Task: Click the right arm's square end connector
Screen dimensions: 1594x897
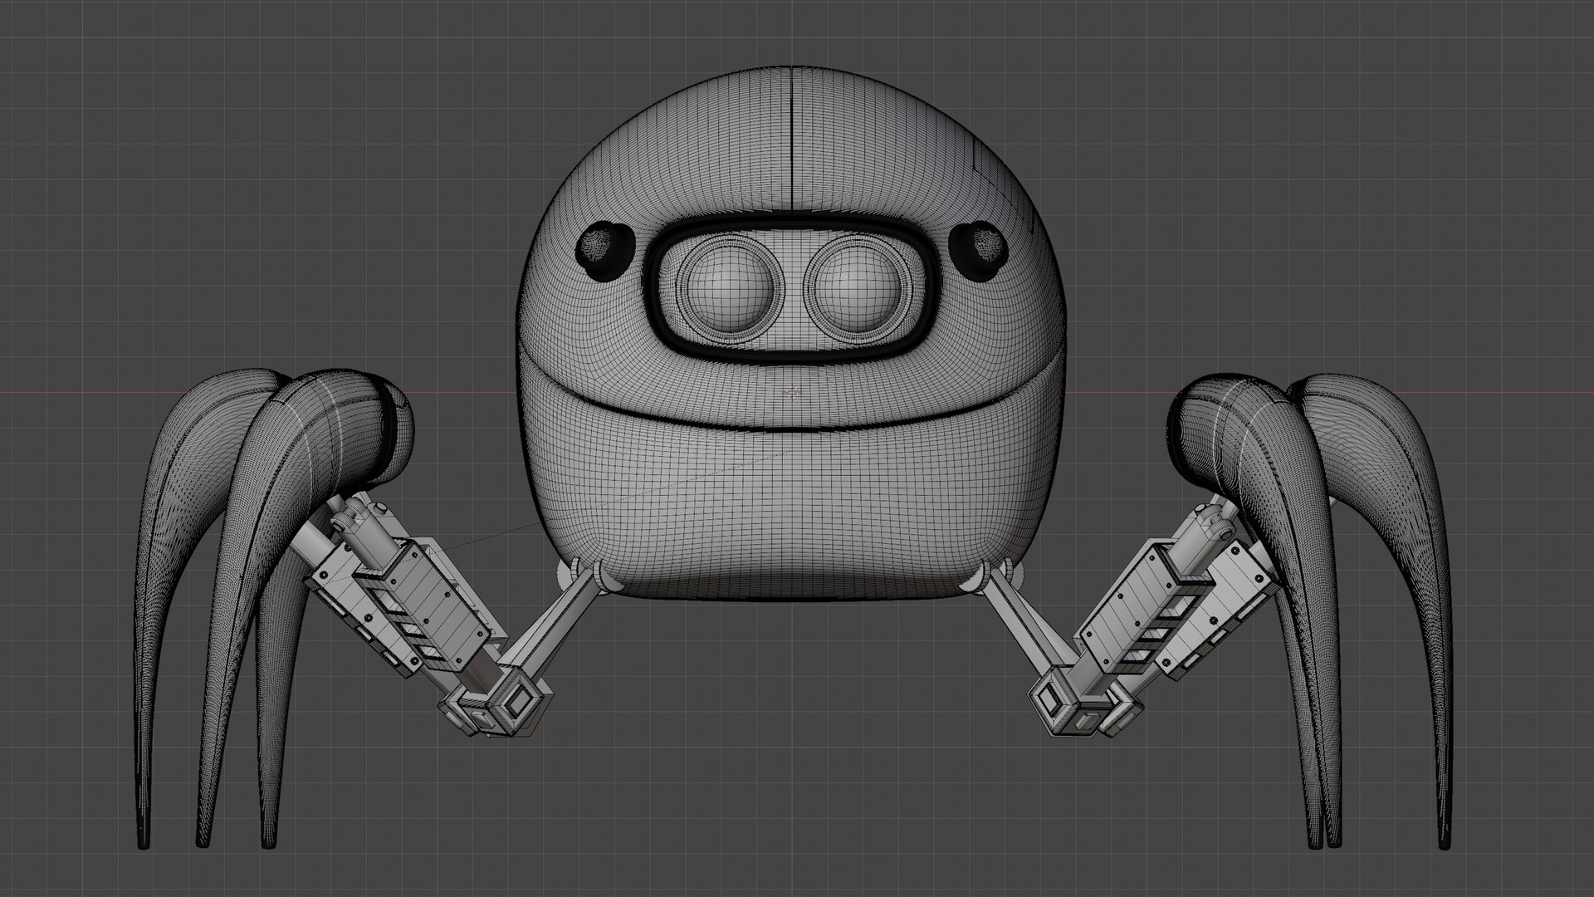Action: 1079,701
